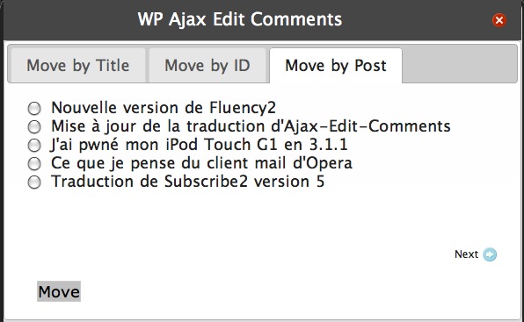Click the blue Next arrow icon
This screenshot has width=524, height=322.
pyautogui.click(x=490, y=254)
